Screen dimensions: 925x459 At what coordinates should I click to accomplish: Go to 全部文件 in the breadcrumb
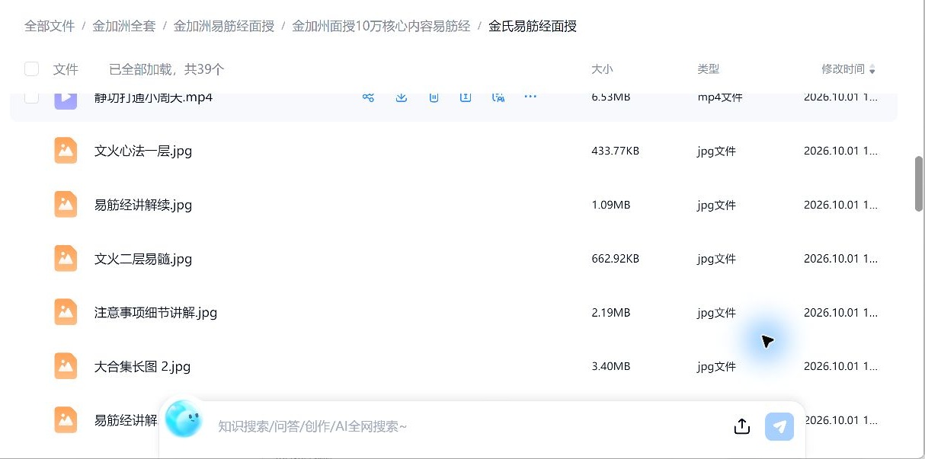click(50, 26)
